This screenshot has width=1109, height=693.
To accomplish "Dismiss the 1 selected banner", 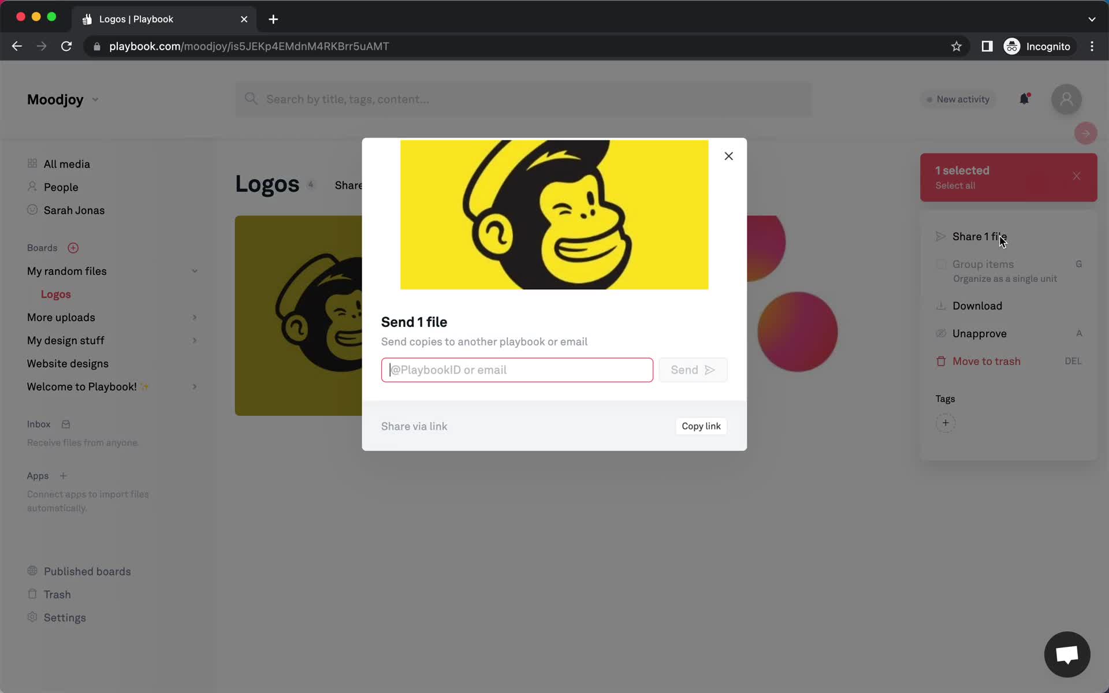I will [x=1076, y=176].
